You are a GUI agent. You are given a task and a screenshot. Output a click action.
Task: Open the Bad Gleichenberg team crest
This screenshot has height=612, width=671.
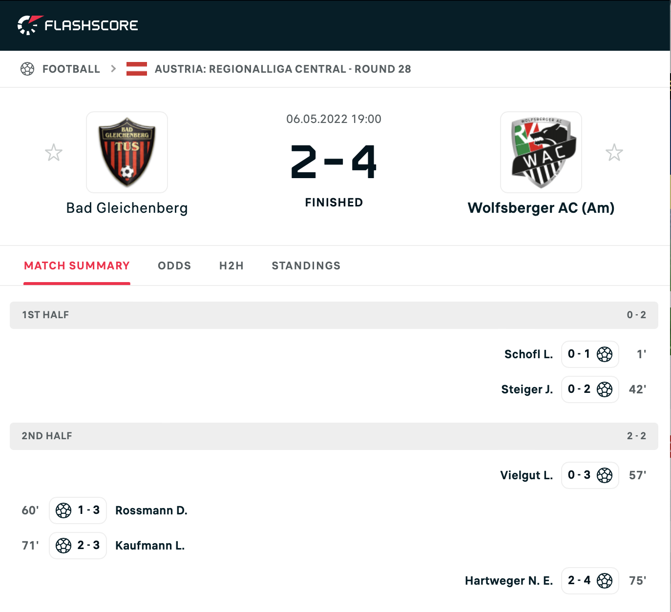coord(127,152)
